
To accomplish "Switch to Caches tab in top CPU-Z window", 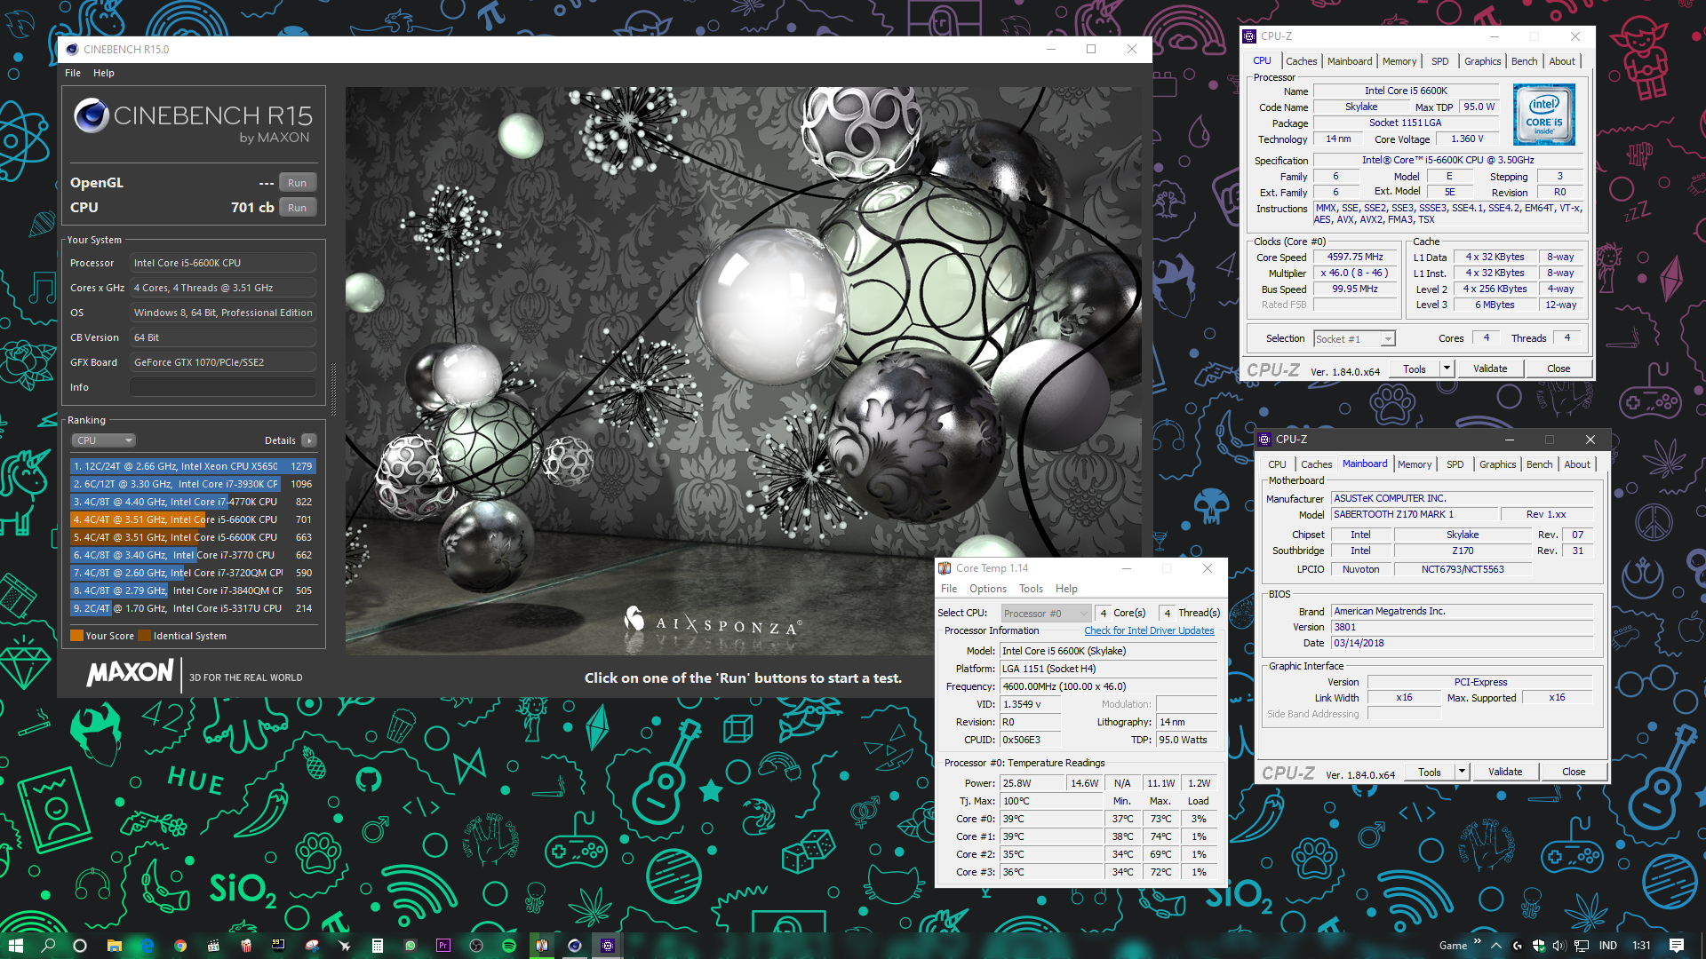I will tap(1301, 61).
